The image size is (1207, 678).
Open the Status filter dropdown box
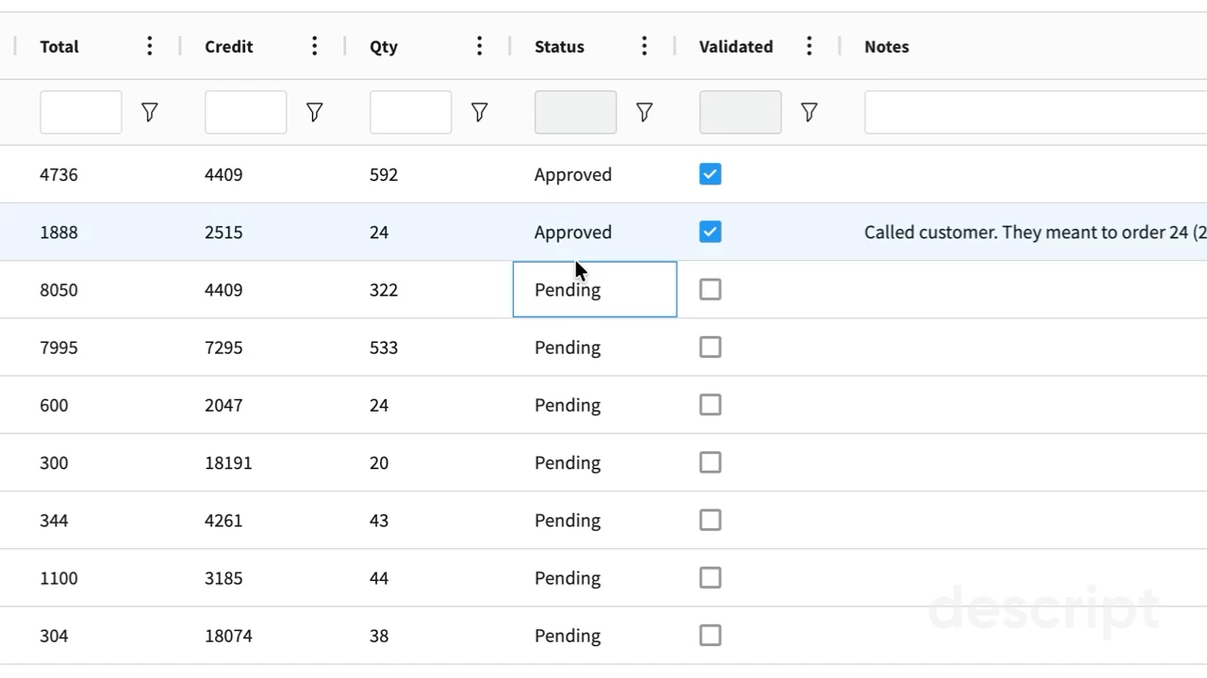[575, 113]
